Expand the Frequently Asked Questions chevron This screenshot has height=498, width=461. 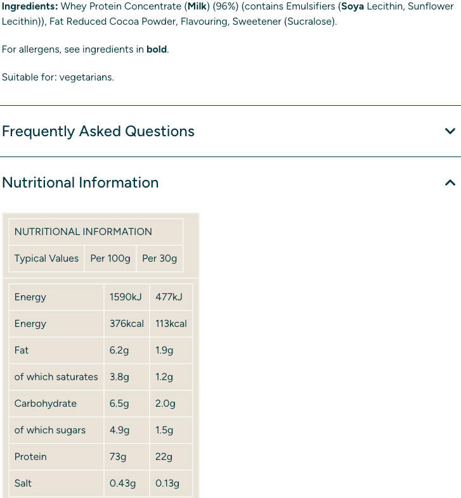coord(450,131)
